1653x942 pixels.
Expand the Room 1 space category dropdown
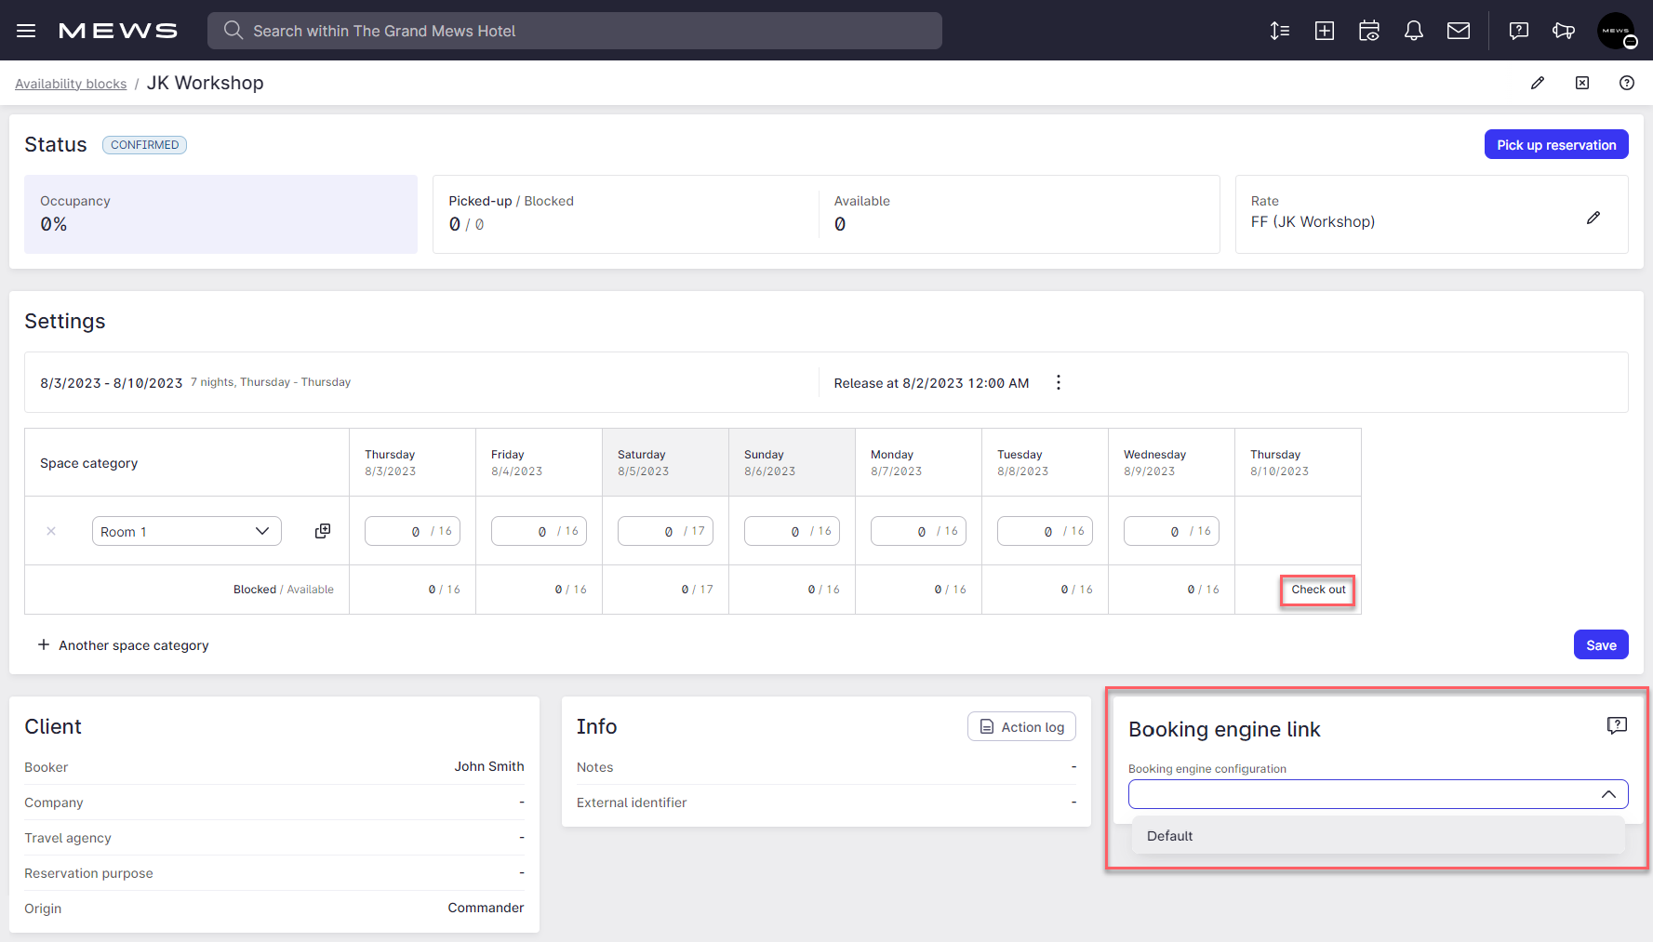[261, 530]
